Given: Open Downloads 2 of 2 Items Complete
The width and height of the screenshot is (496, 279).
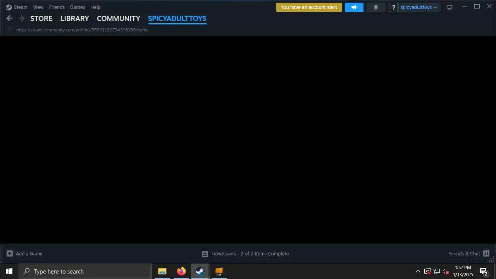Looking at the screenshot, I should point(250,254).
